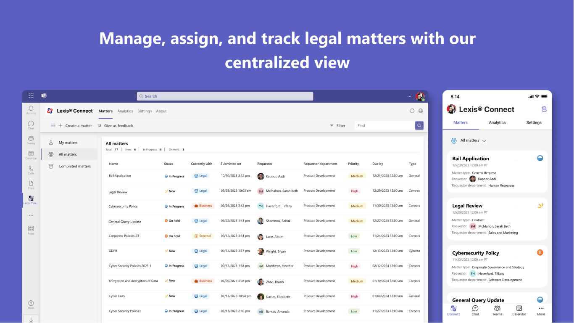Click the purple search button beside Find
This screenshot has width=574, height=323.
(419, 125)
